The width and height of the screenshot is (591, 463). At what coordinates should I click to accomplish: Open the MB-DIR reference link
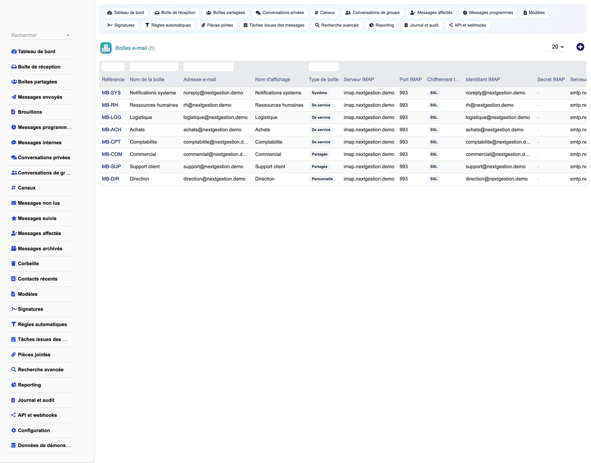[x=110, y=179]
